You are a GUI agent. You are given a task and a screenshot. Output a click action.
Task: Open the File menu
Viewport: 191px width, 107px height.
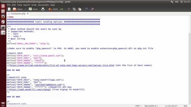tap(9, 5)
